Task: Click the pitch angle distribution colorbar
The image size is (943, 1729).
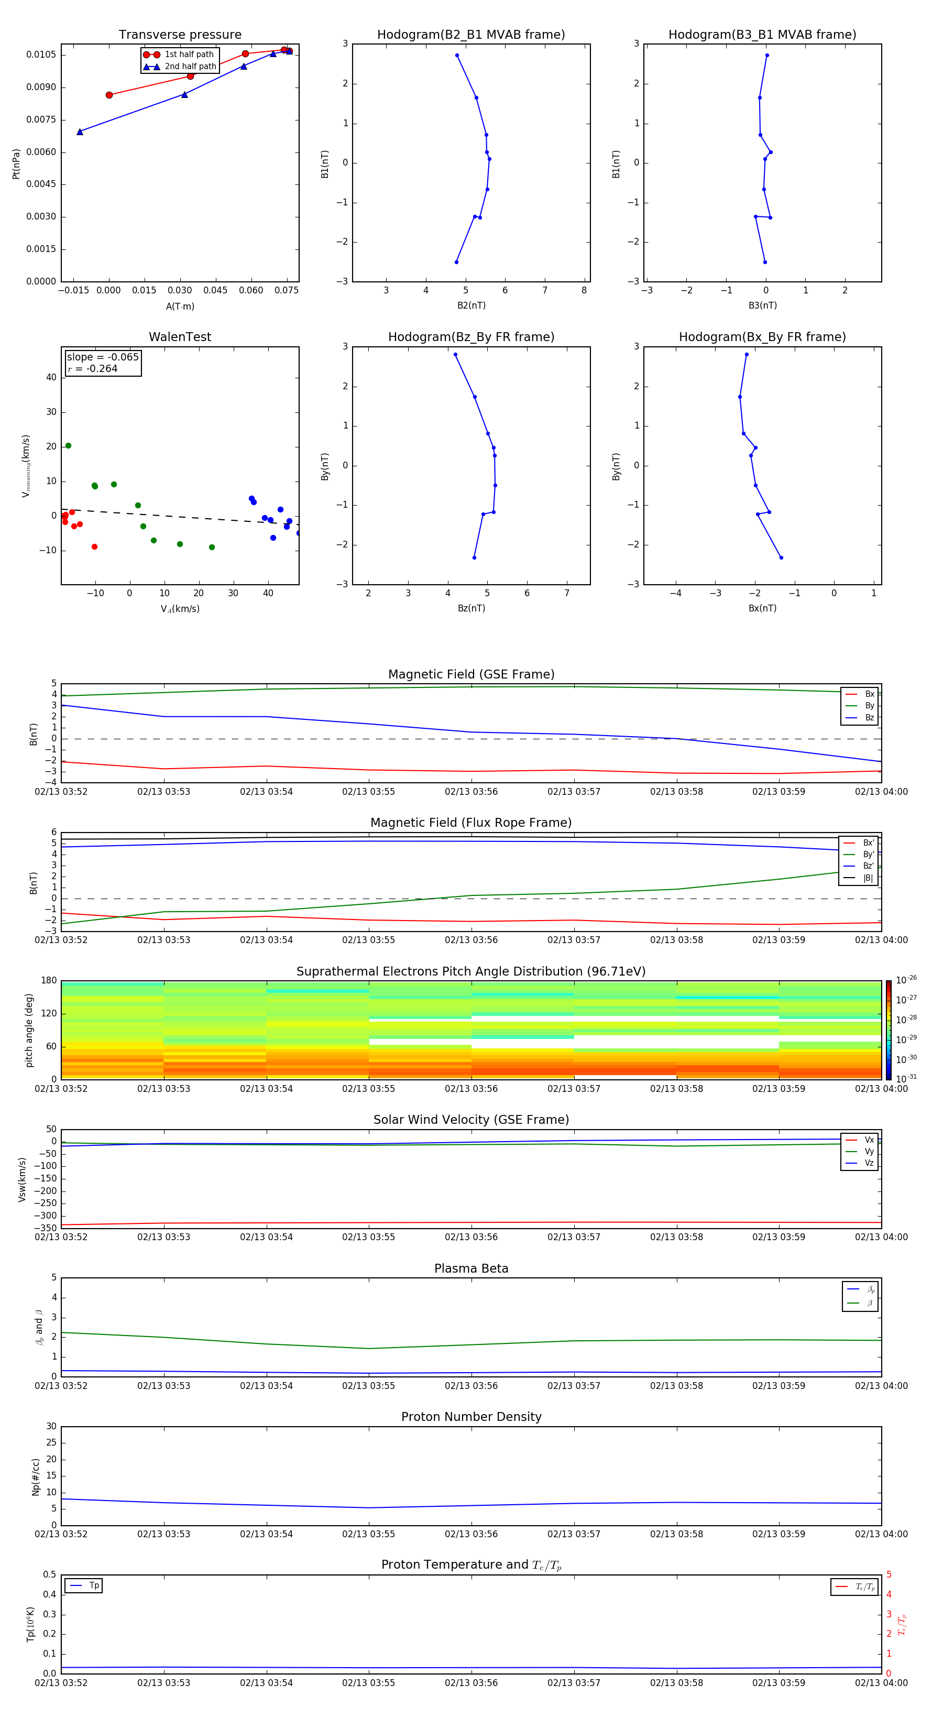Action: pyautogui.click(x=888, y=1030)
